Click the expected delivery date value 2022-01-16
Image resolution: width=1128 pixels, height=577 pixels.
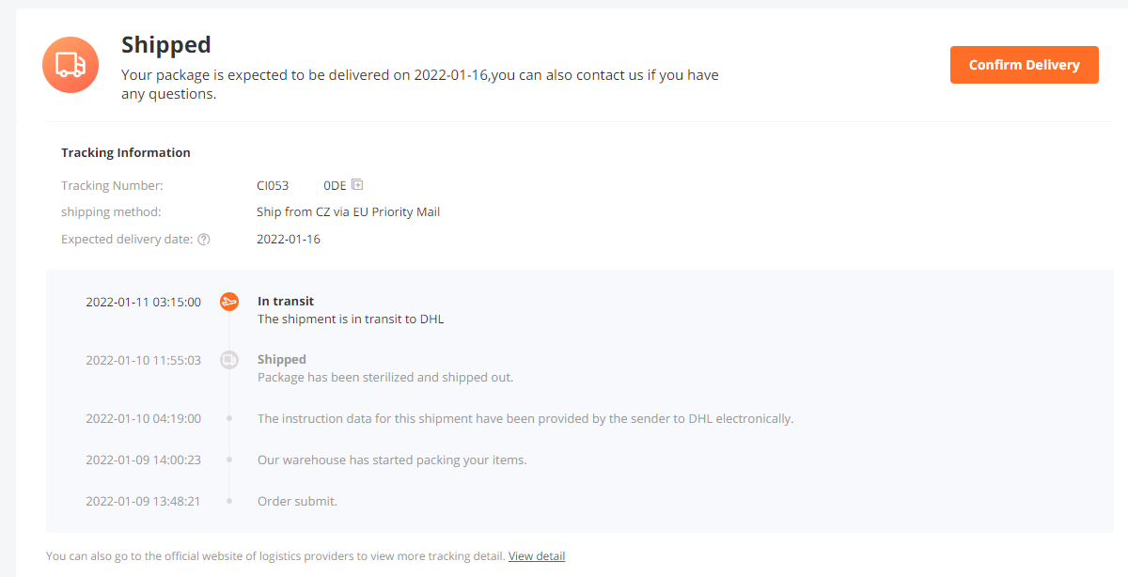(289, 240)
